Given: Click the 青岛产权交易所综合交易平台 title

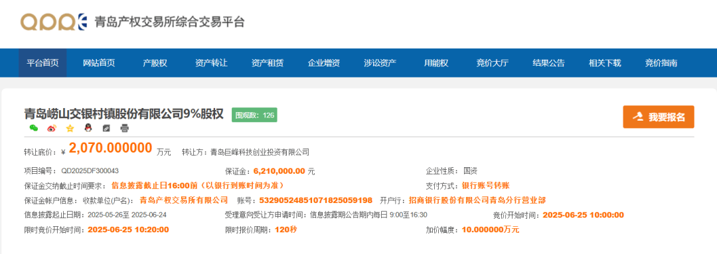Looking at the screenshot, I should point(170,22).
